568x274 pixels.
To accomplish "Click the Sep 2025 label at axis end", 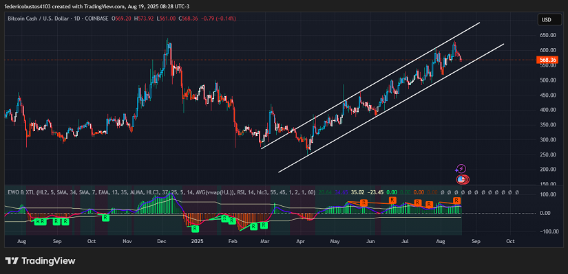I will tap(476, 241).
